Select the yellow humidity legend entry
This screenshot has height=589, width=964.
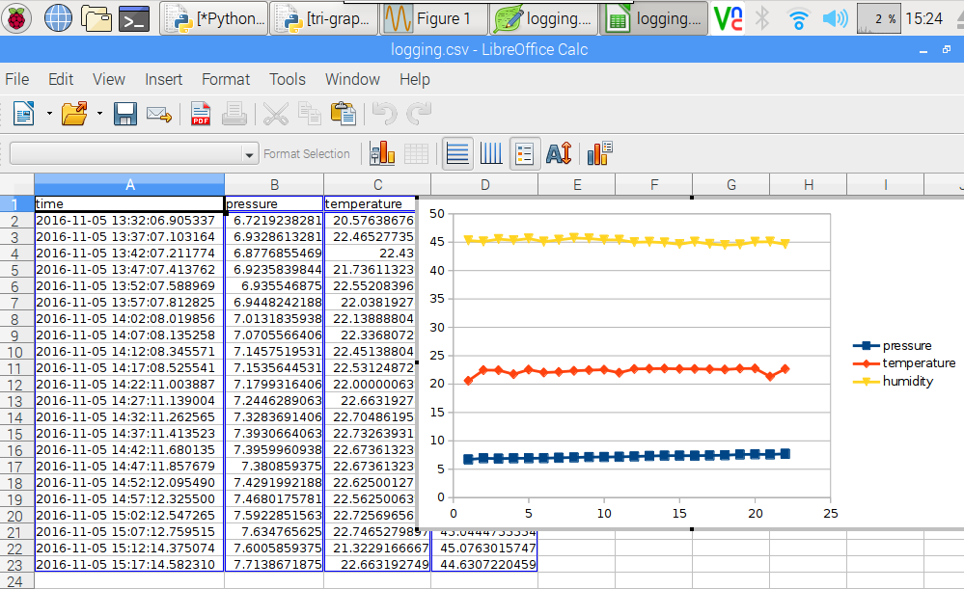click(907, 381)
